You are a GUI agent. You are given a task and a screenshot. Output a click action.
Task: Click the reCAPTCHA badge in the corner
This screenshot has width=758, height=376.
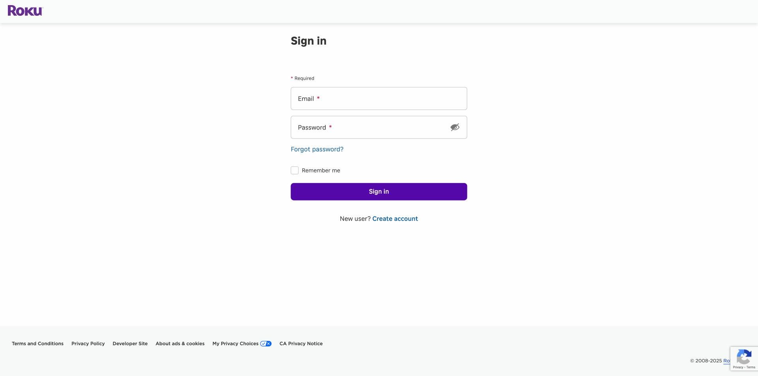pos(744,358)
